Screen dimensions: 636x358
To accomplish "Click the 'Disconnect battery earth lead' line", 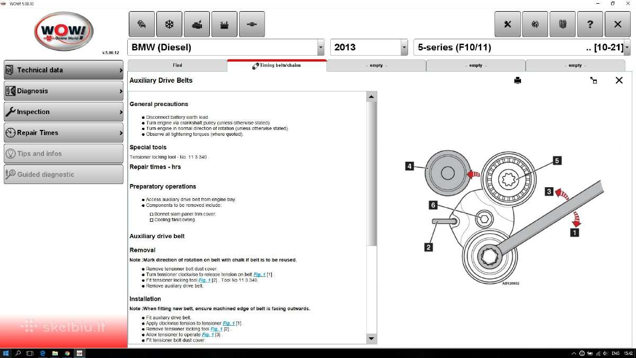I will pos(178,117).
